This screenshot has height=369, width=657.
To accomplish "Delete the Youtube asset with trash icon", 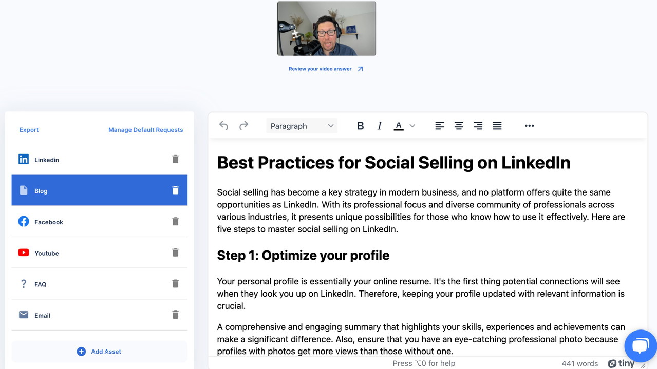I will (x=175, y=253).
